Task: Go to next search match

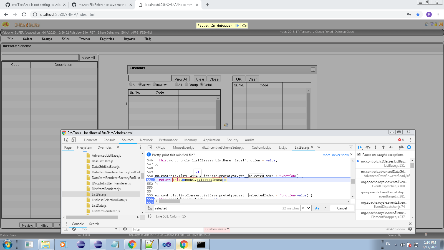Action: (x=309, y=208)
